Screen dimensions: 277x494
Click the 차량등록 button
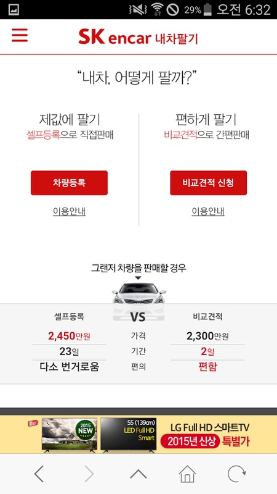pos(69,183)
